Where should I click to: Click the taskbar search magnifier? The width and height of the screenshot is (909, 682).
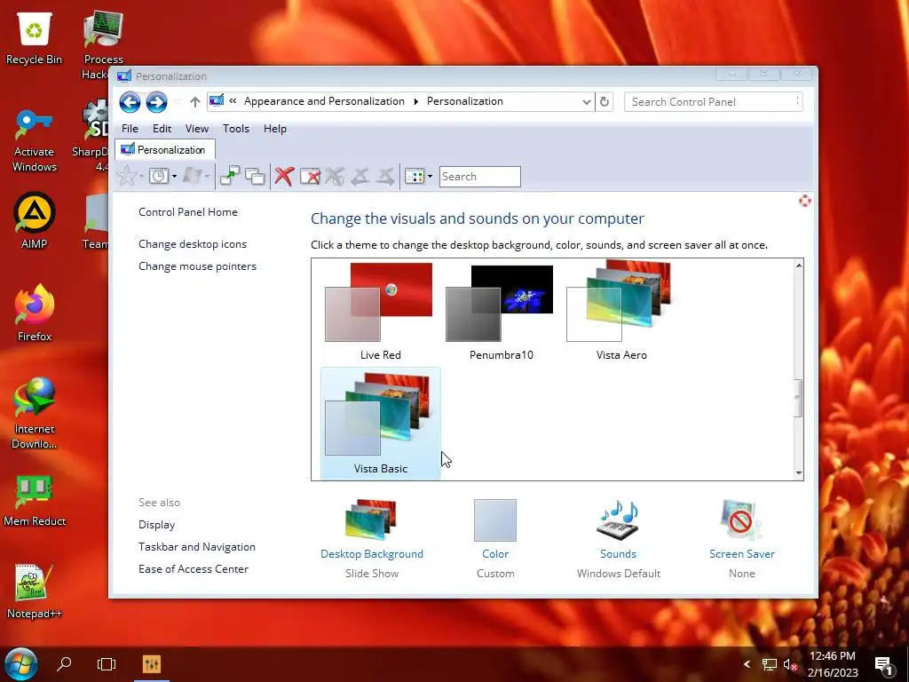pyautogui.click(x=64, y=663)
